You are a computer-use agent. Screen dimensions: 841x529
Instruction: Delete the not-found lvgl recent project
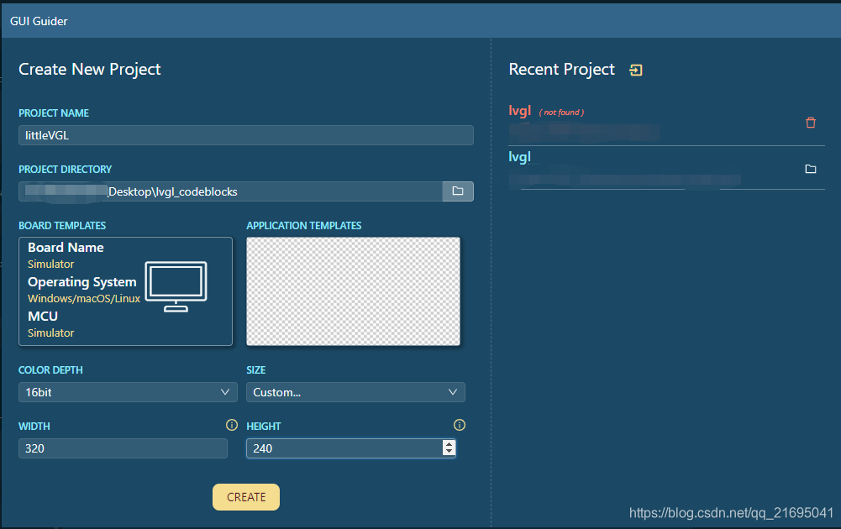tap(811, 123)
